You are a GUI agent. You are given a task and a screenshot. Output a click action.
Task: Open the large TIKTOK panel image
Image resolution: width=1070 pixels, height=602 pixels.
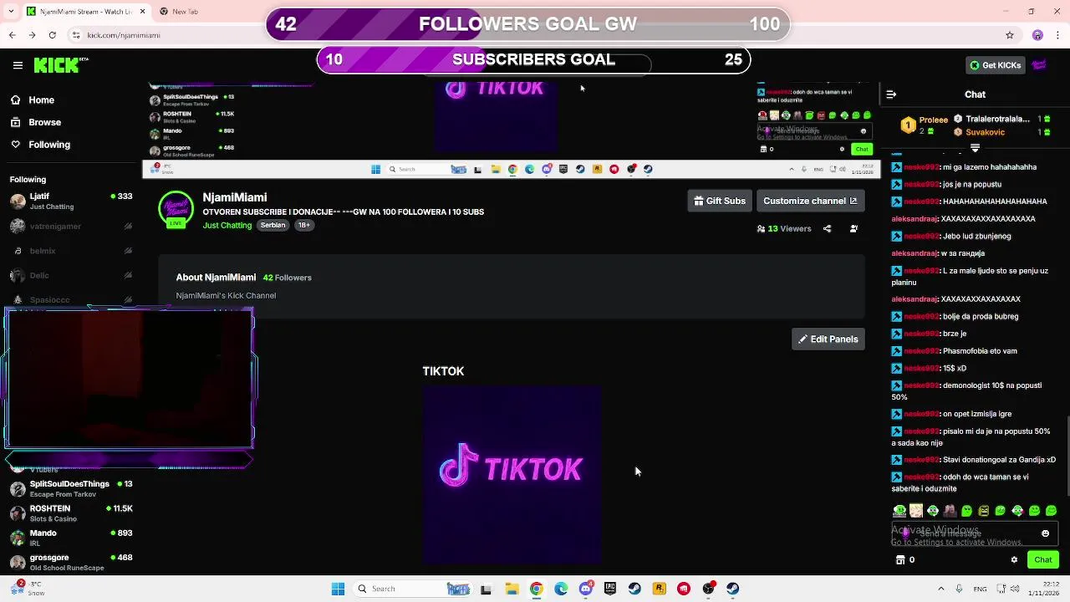click(512, 475)
